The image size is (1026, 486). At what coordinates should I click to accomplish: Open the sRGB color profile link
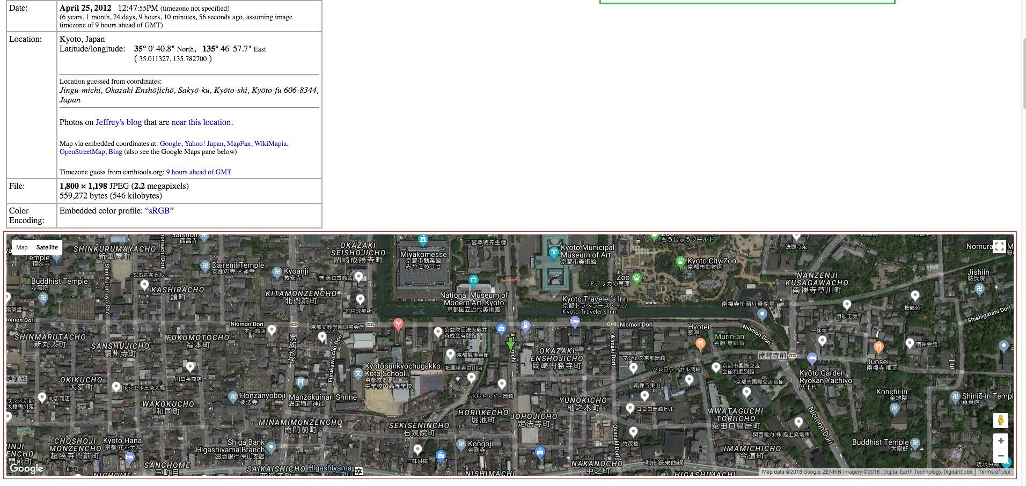[159, 211]
